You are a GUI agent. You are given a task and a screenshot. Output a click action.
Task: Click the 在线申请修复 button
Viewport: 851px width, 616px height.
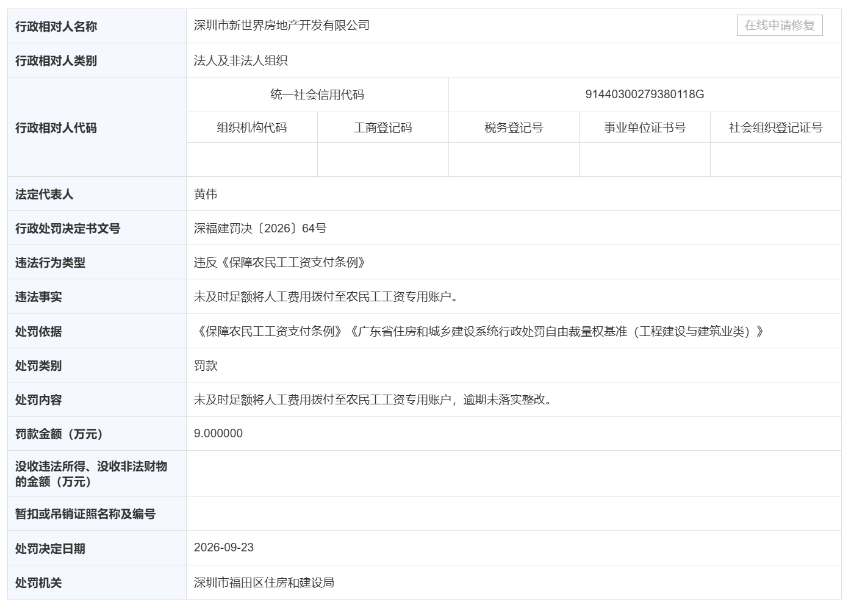click(779, 26)
